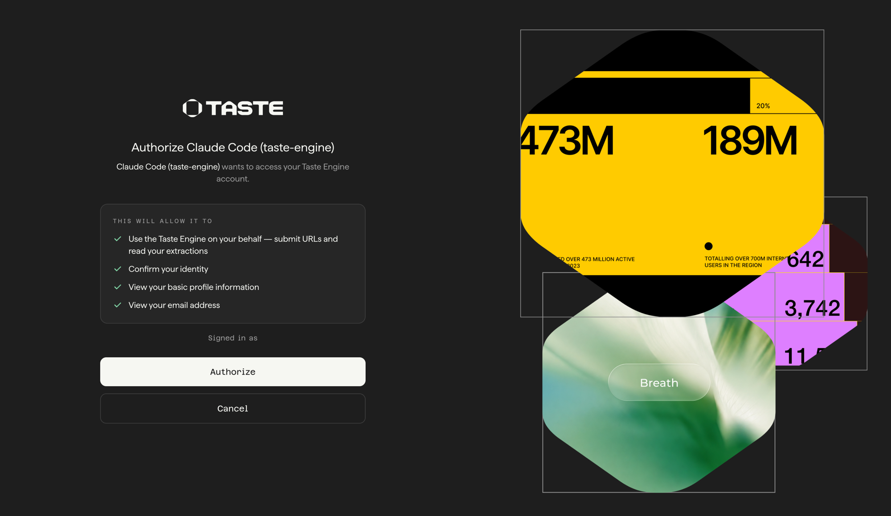This screenshot has height=516, width=891.
Task: Click 'THIS WILL ALLOW IT TO' label
Action: pos(163,221)
